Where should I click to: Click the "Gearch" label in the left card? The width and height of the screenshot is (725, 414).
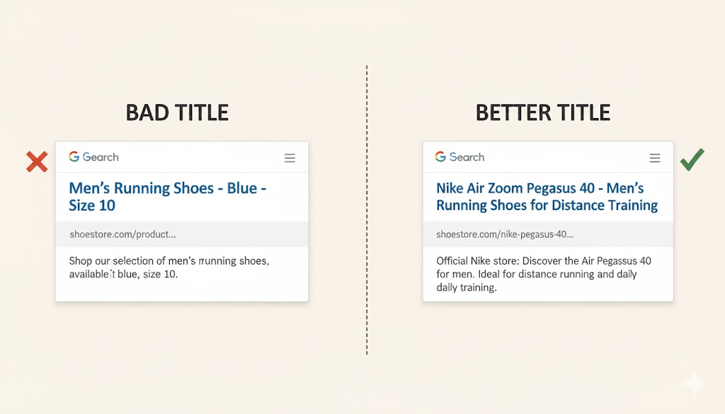pos(101,157)
